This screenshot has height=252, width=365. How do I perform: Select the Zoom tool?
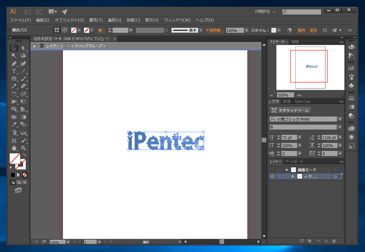click(x=23, y=148)
